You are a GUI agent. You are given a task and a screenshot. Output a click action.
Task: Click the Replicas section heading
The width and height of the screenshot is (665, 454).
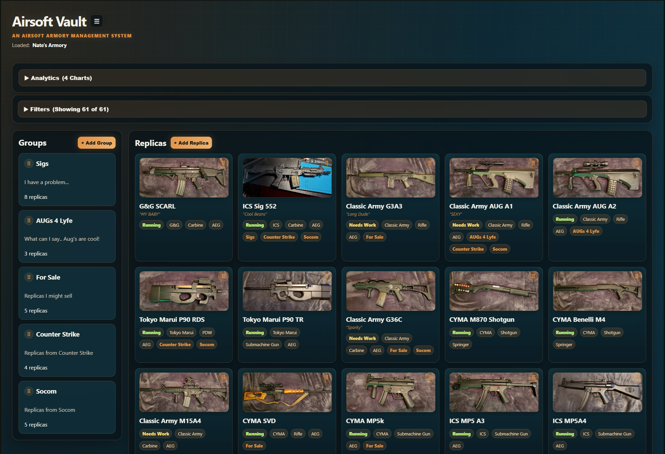point(150,143)
